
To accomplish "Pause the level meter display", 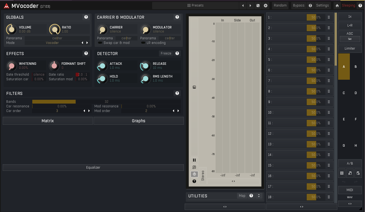I will point(194,160).
